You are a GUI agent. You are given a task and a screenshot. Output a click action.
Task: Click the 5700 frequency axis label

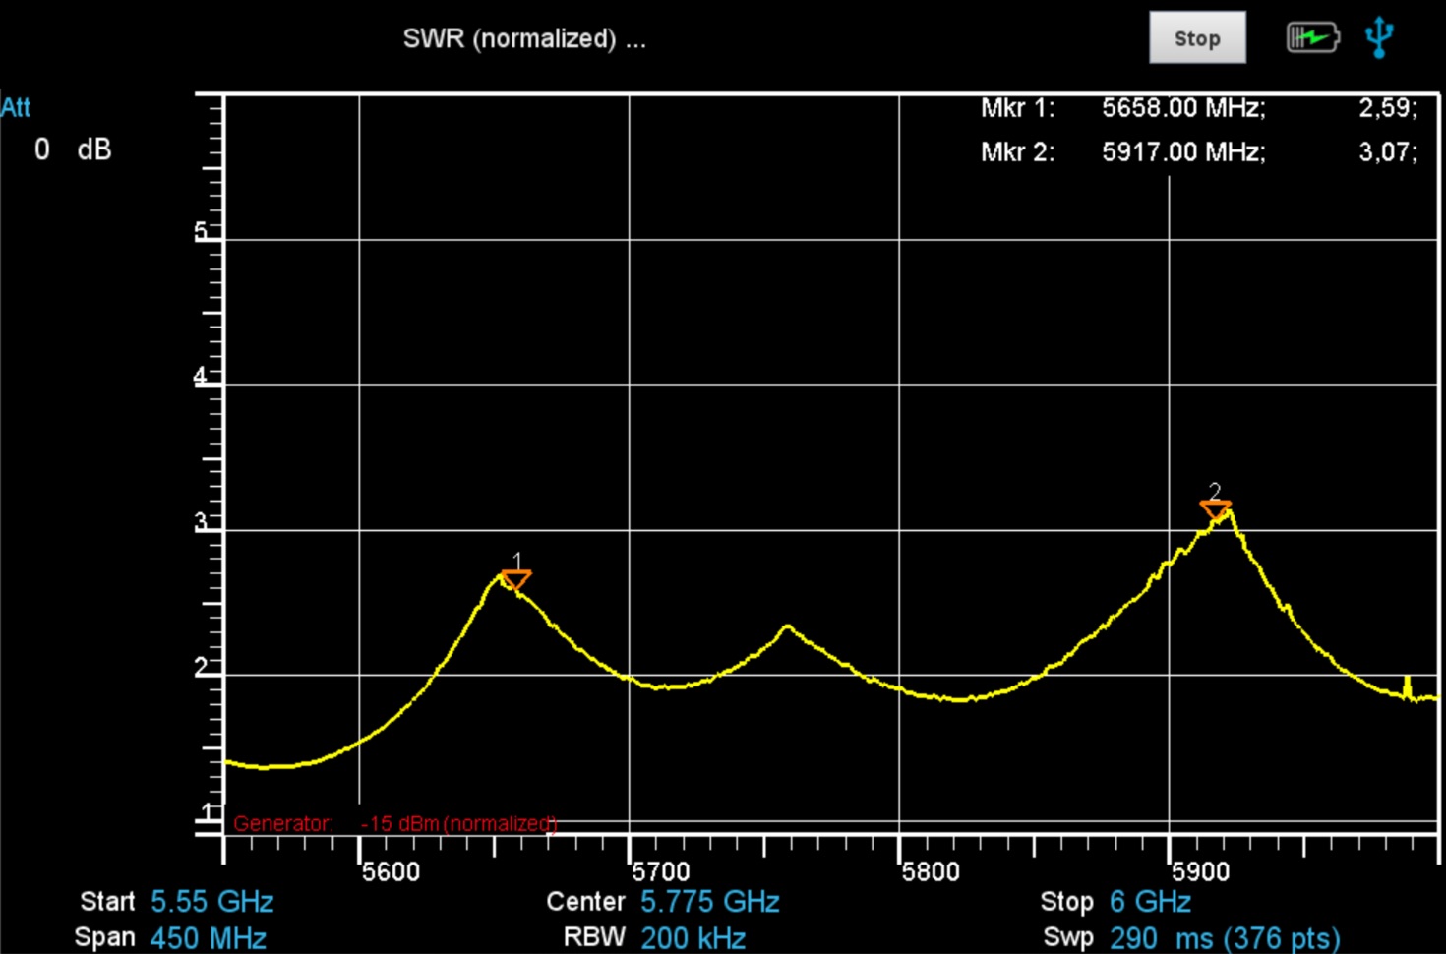[661, 871]
